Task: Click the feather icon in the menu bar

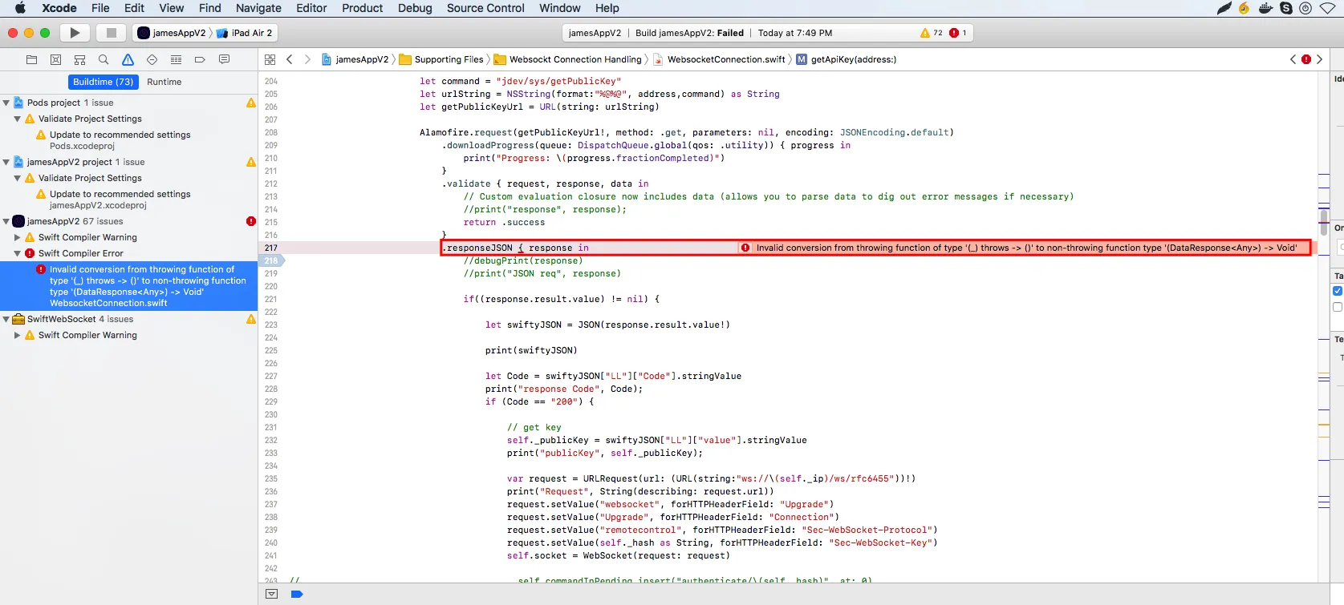Action: [x=1224, y=8]
